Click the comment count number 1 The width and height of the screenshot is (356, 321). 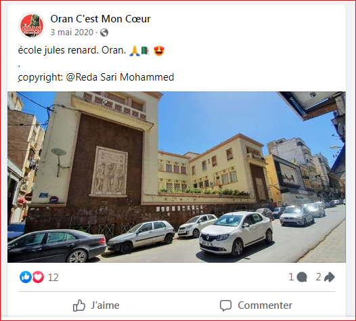pyautogui.click(x=291, y=277)
